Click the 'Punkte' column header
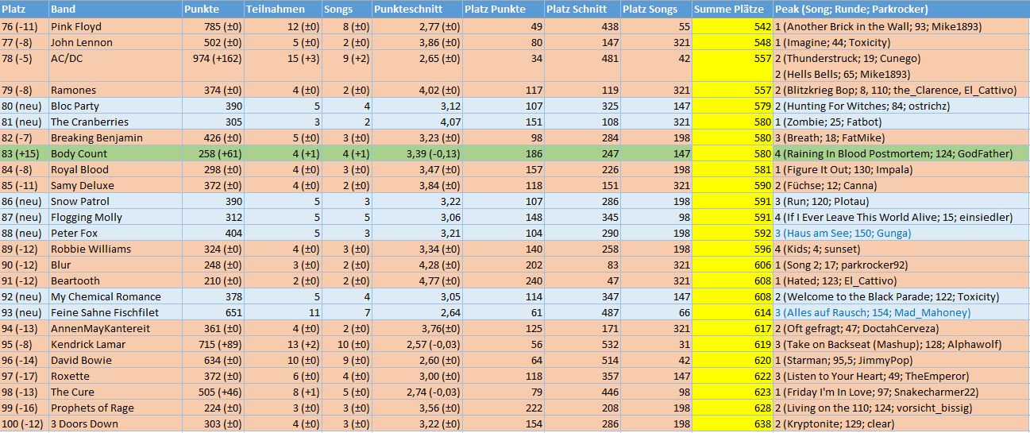The height and width of the screenshot is (433, 1030). (212, 10)
